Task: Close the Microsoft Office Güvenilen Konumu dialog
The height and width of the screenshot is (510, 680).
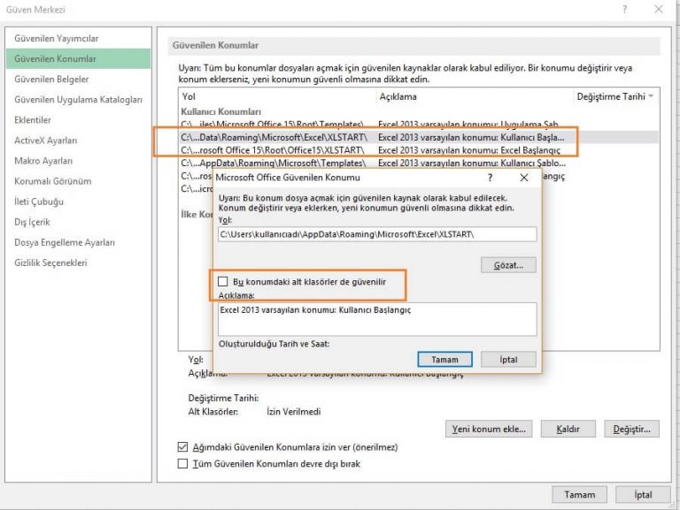Action: click(524, 177)
